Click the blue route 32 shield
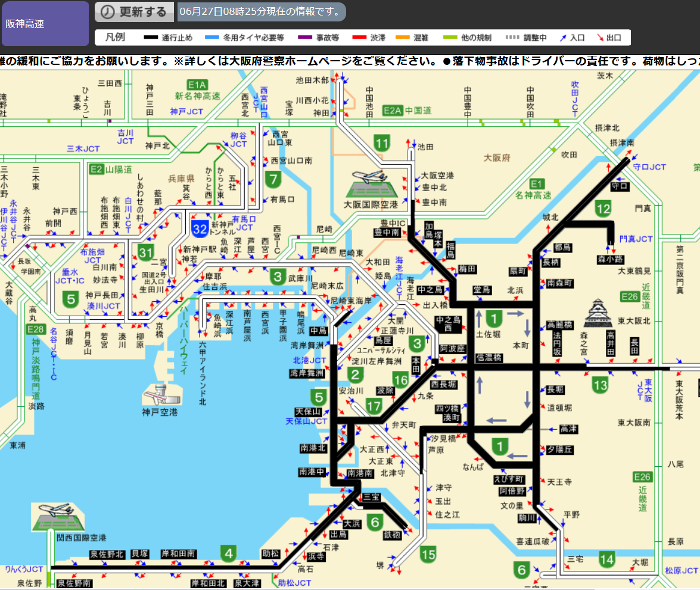 [200, 228]
